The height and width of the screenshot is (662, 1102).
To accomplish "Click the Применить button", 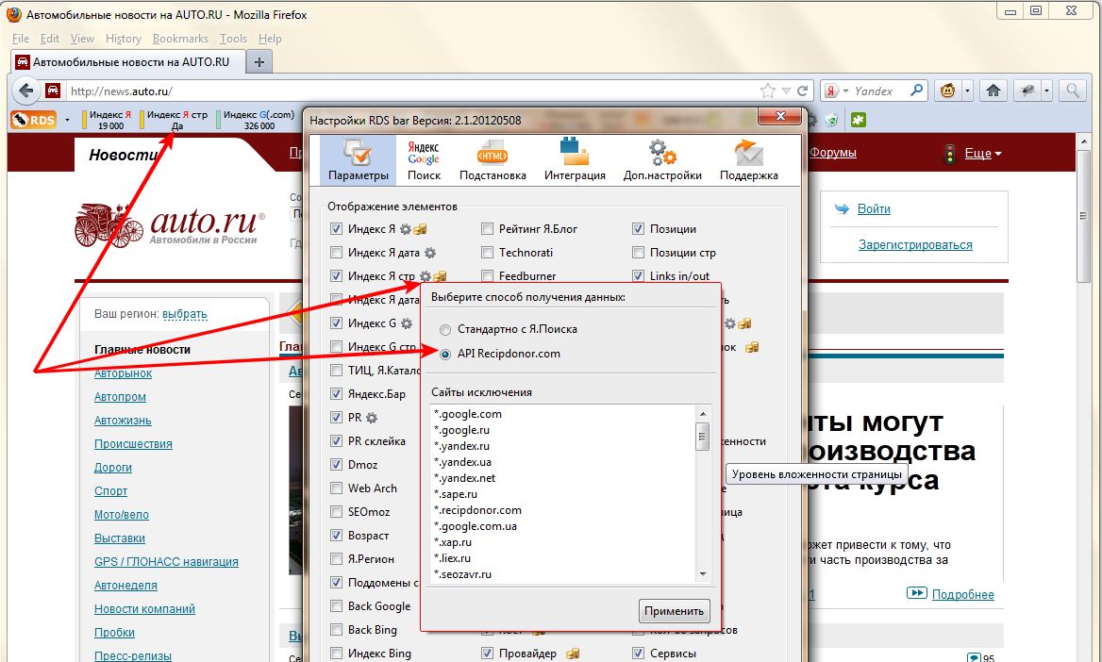I will pyautogui.click(x=674, y=611).
